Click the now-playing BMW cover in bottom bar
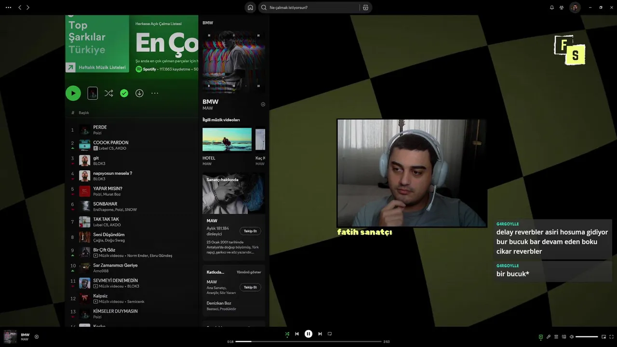 [x=10, y=336]
